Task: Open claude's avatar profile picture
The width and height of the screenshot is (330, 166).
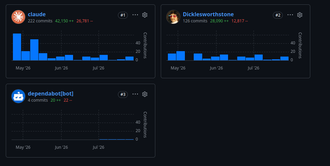Action: tap(18, 17)
